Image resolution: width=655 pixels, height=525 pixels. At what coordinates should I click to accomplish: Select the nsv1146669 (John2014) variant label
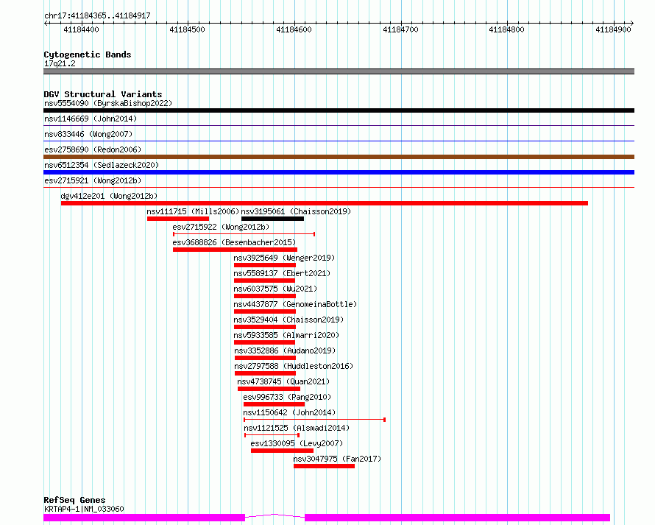(91, 119)
